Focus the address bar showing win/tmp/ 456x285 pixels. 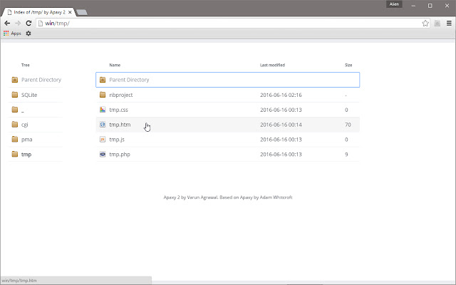point(214,24)
